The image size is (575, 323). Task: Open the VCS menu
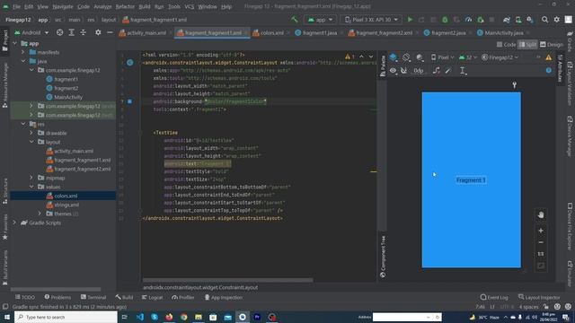(190, 6)
